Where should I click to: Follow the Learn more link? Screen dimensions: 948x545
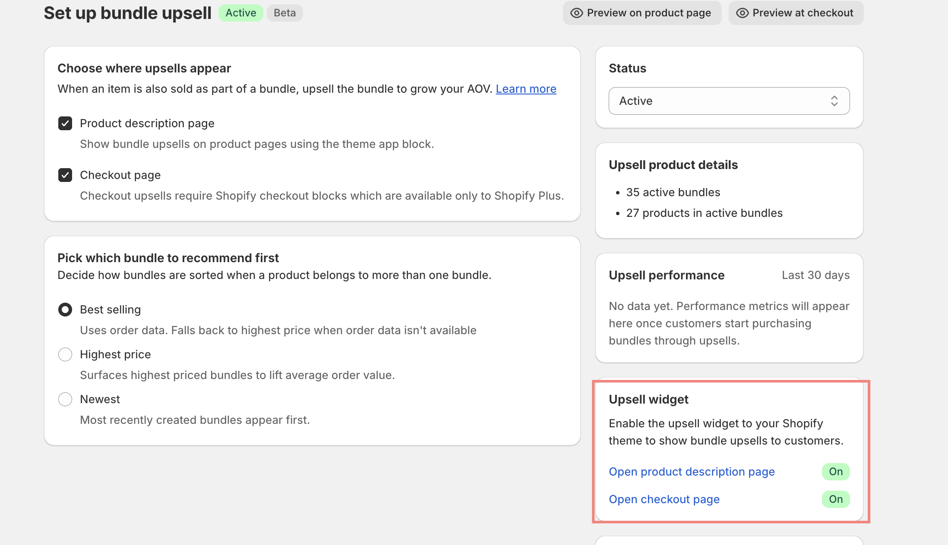526,89
